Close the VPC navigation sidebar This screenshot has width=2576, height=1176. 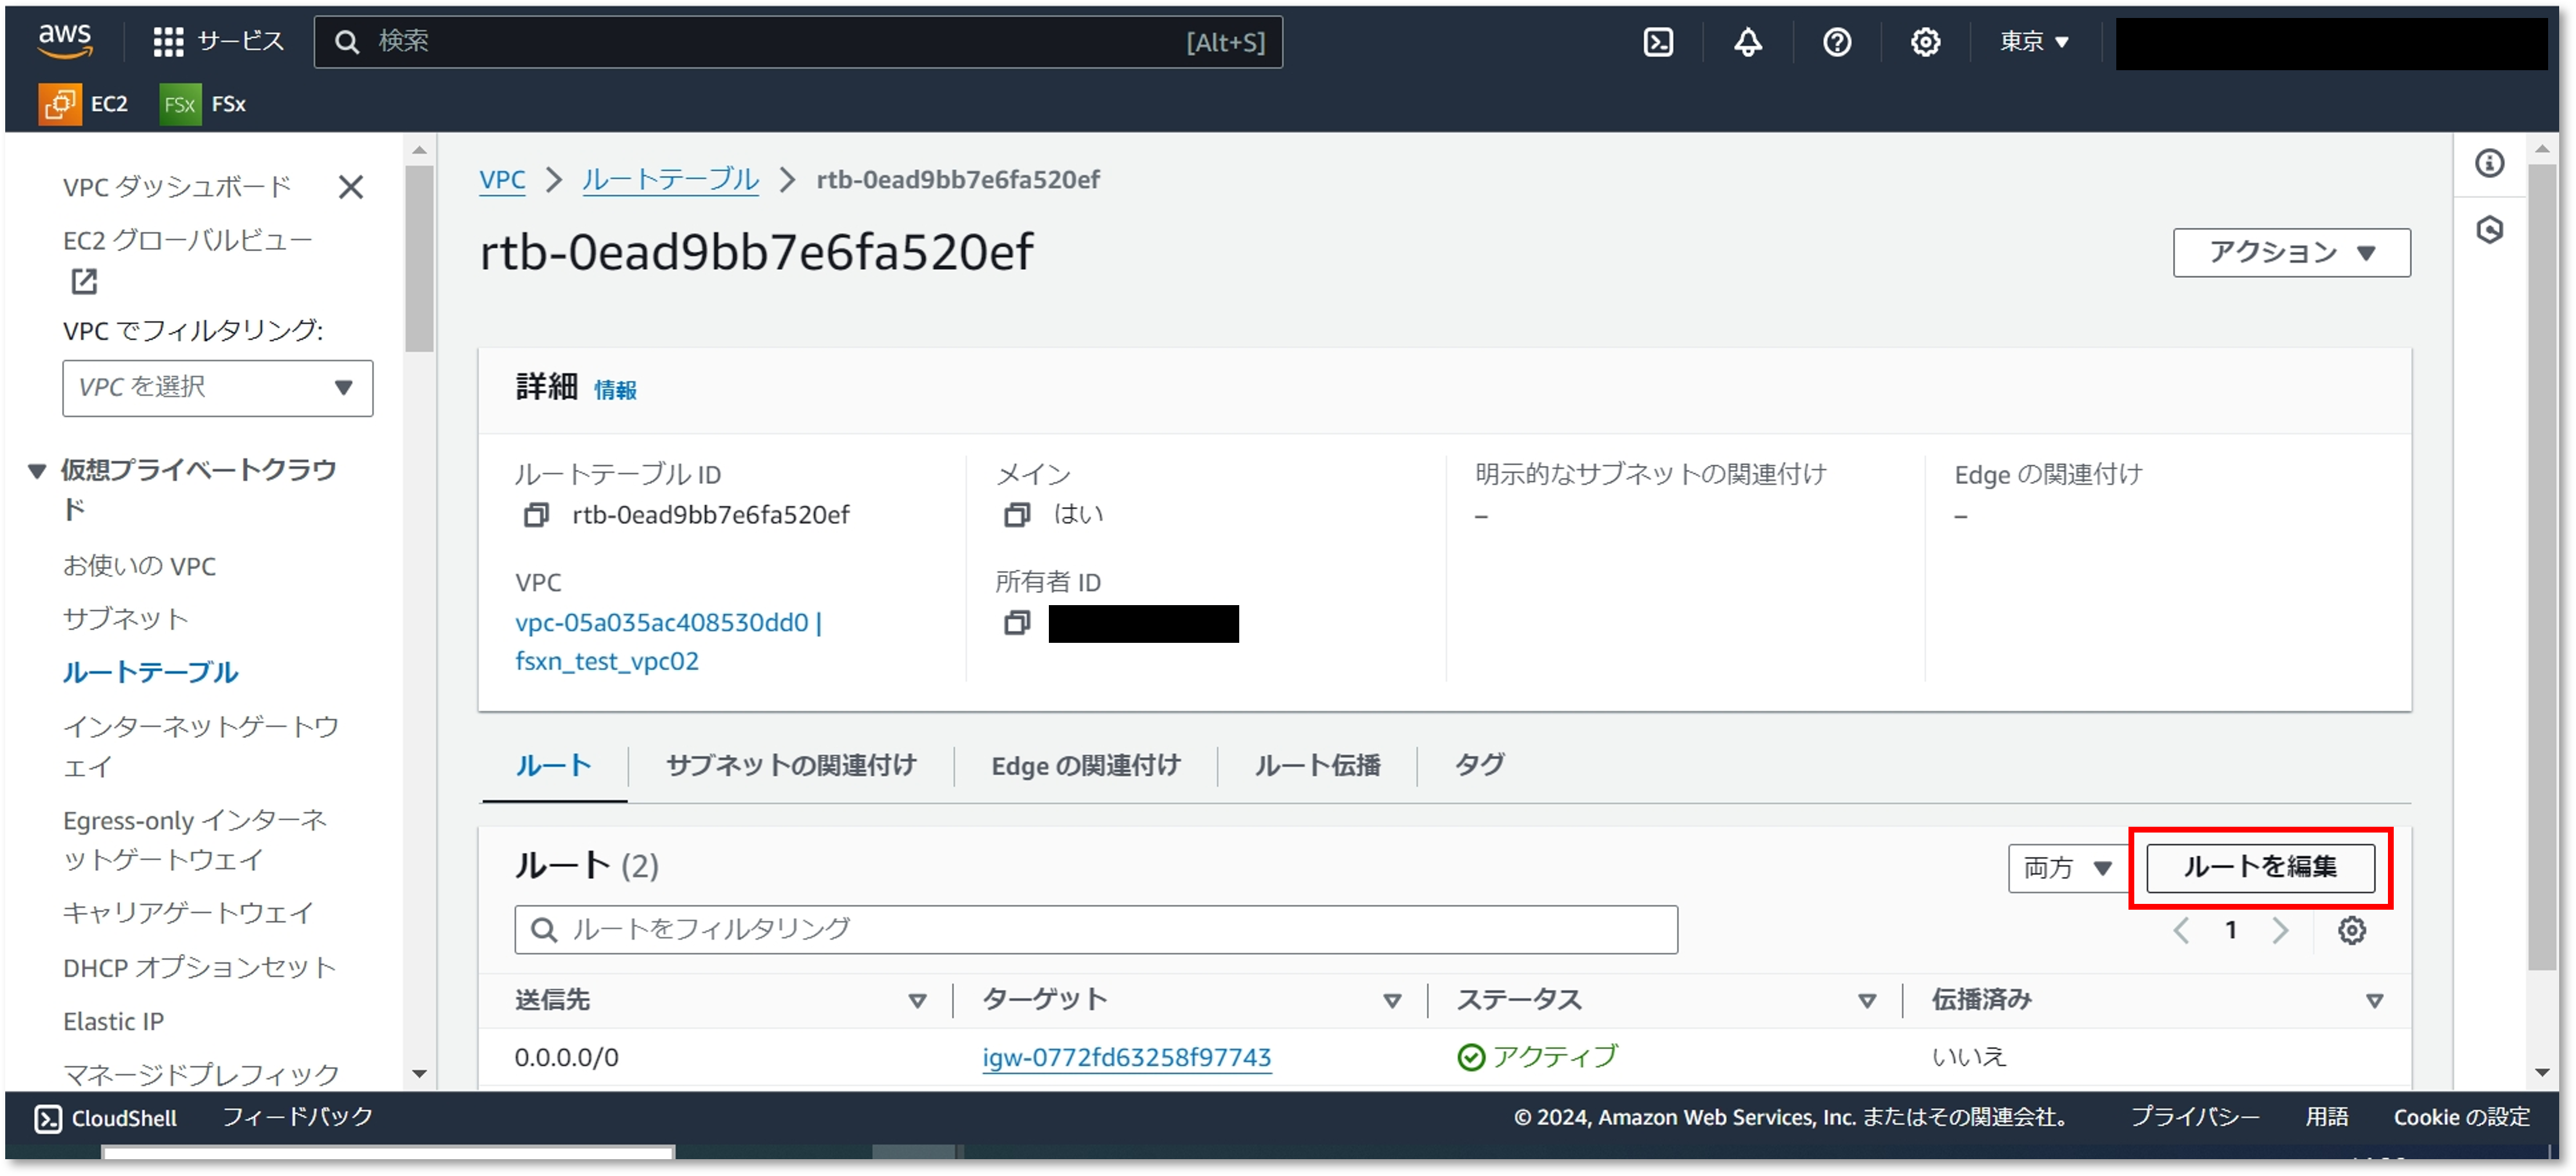[350, 187]
